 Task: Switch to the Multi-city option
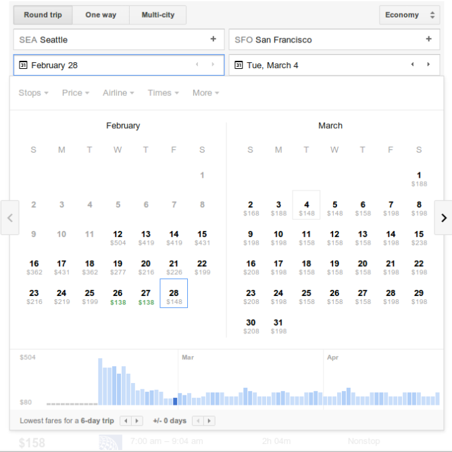click(159, 15)
